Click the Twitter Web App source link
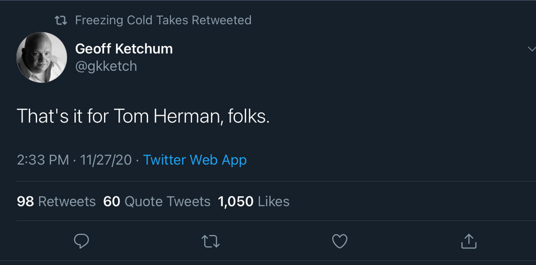This screenshot has width=536, height=265. tap(195, 160)
